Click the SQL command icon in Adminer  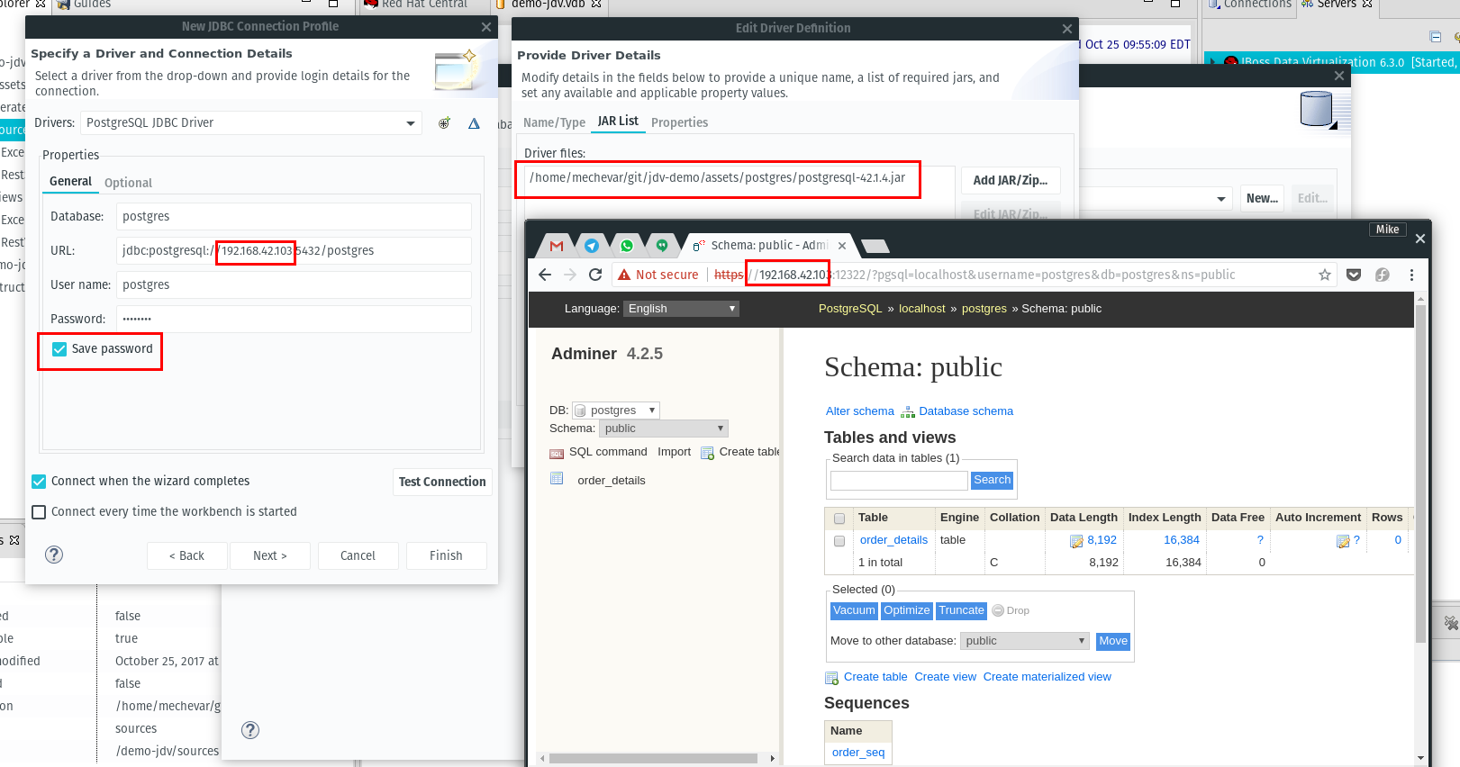(557, 453)
